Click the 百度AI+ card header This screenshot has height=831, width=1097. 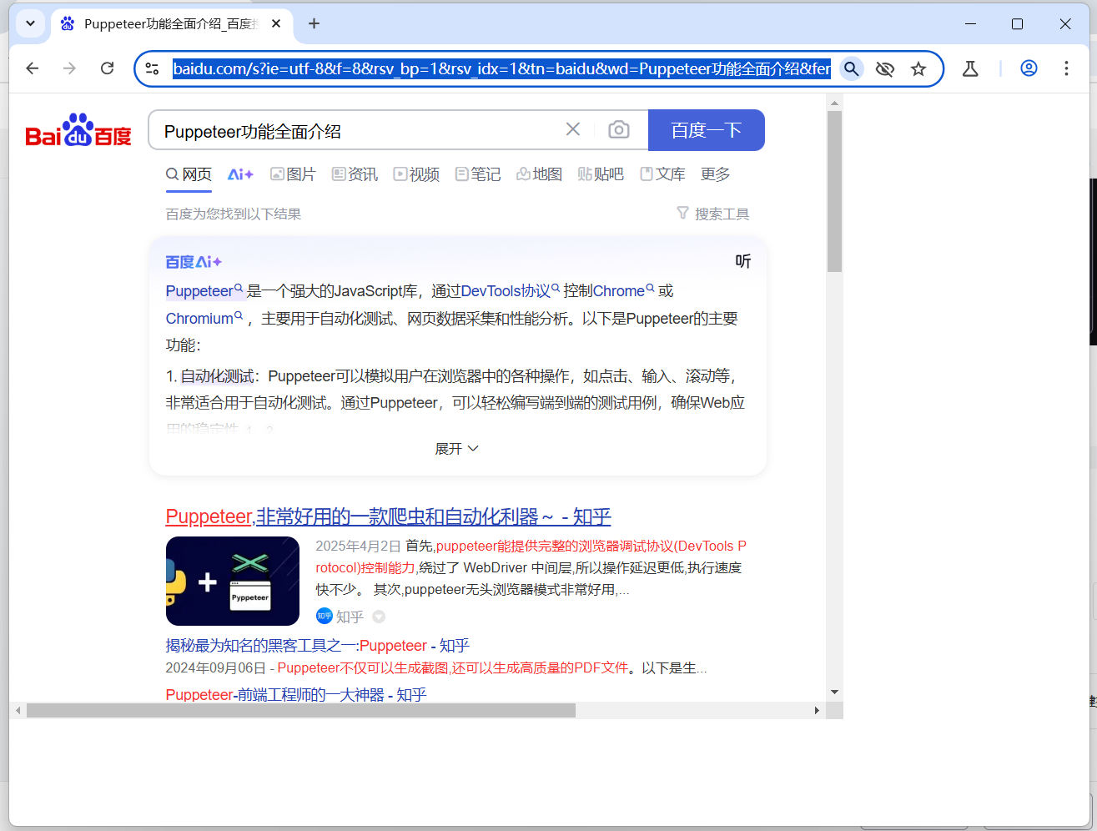(x=194, y=262)
